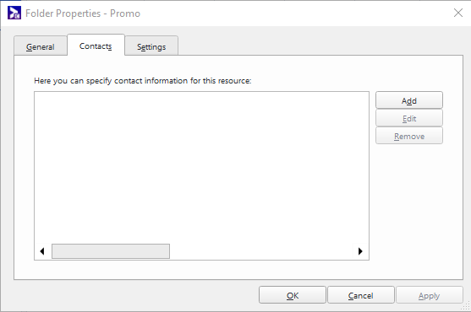Open the Settings tab
Image resolution: width=471 pixels, height=312 pixels.
tap(151, 46)
